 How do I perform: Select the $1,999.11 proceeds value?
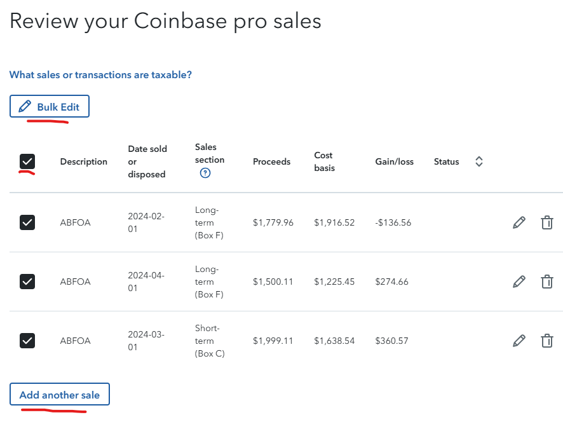(273, 341)
